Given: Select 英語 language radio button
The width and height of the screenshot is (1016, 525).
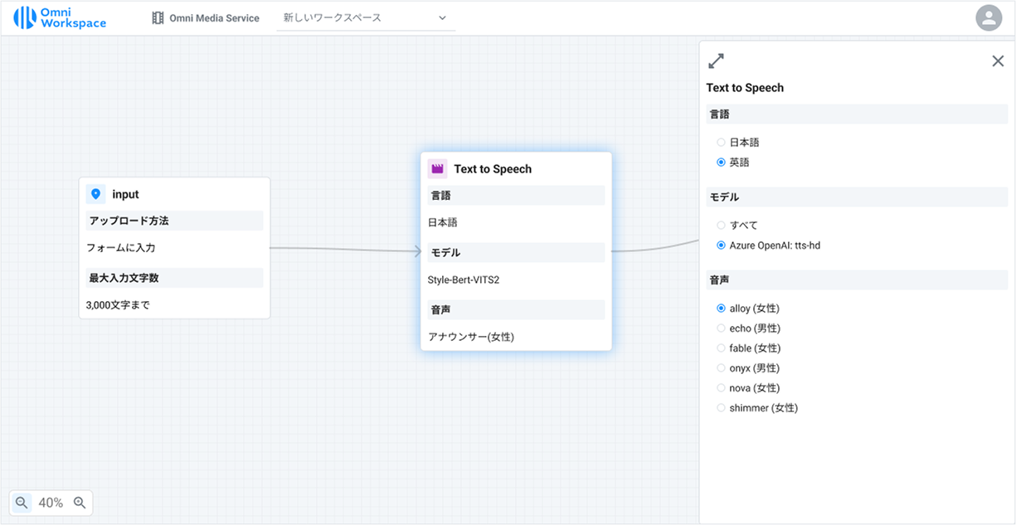Looking at the screenshot, I should 721,163.
